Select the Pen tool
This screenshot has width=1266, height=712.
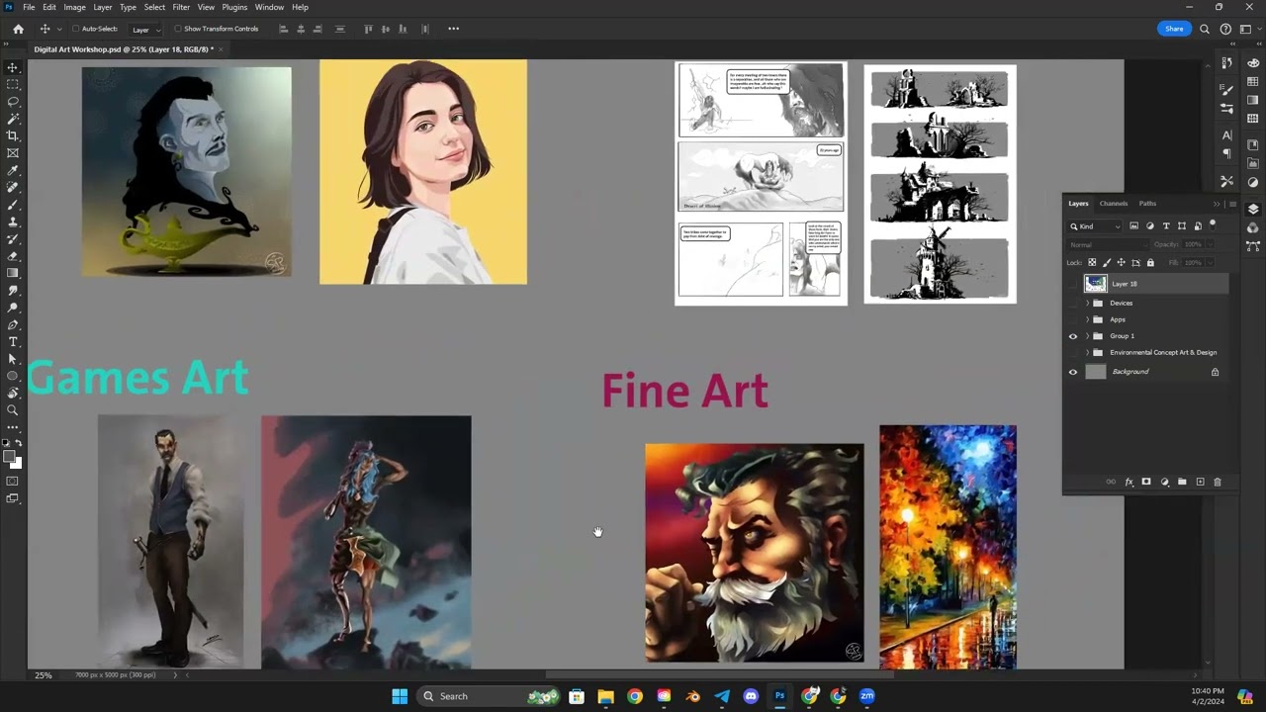point(13,324)
